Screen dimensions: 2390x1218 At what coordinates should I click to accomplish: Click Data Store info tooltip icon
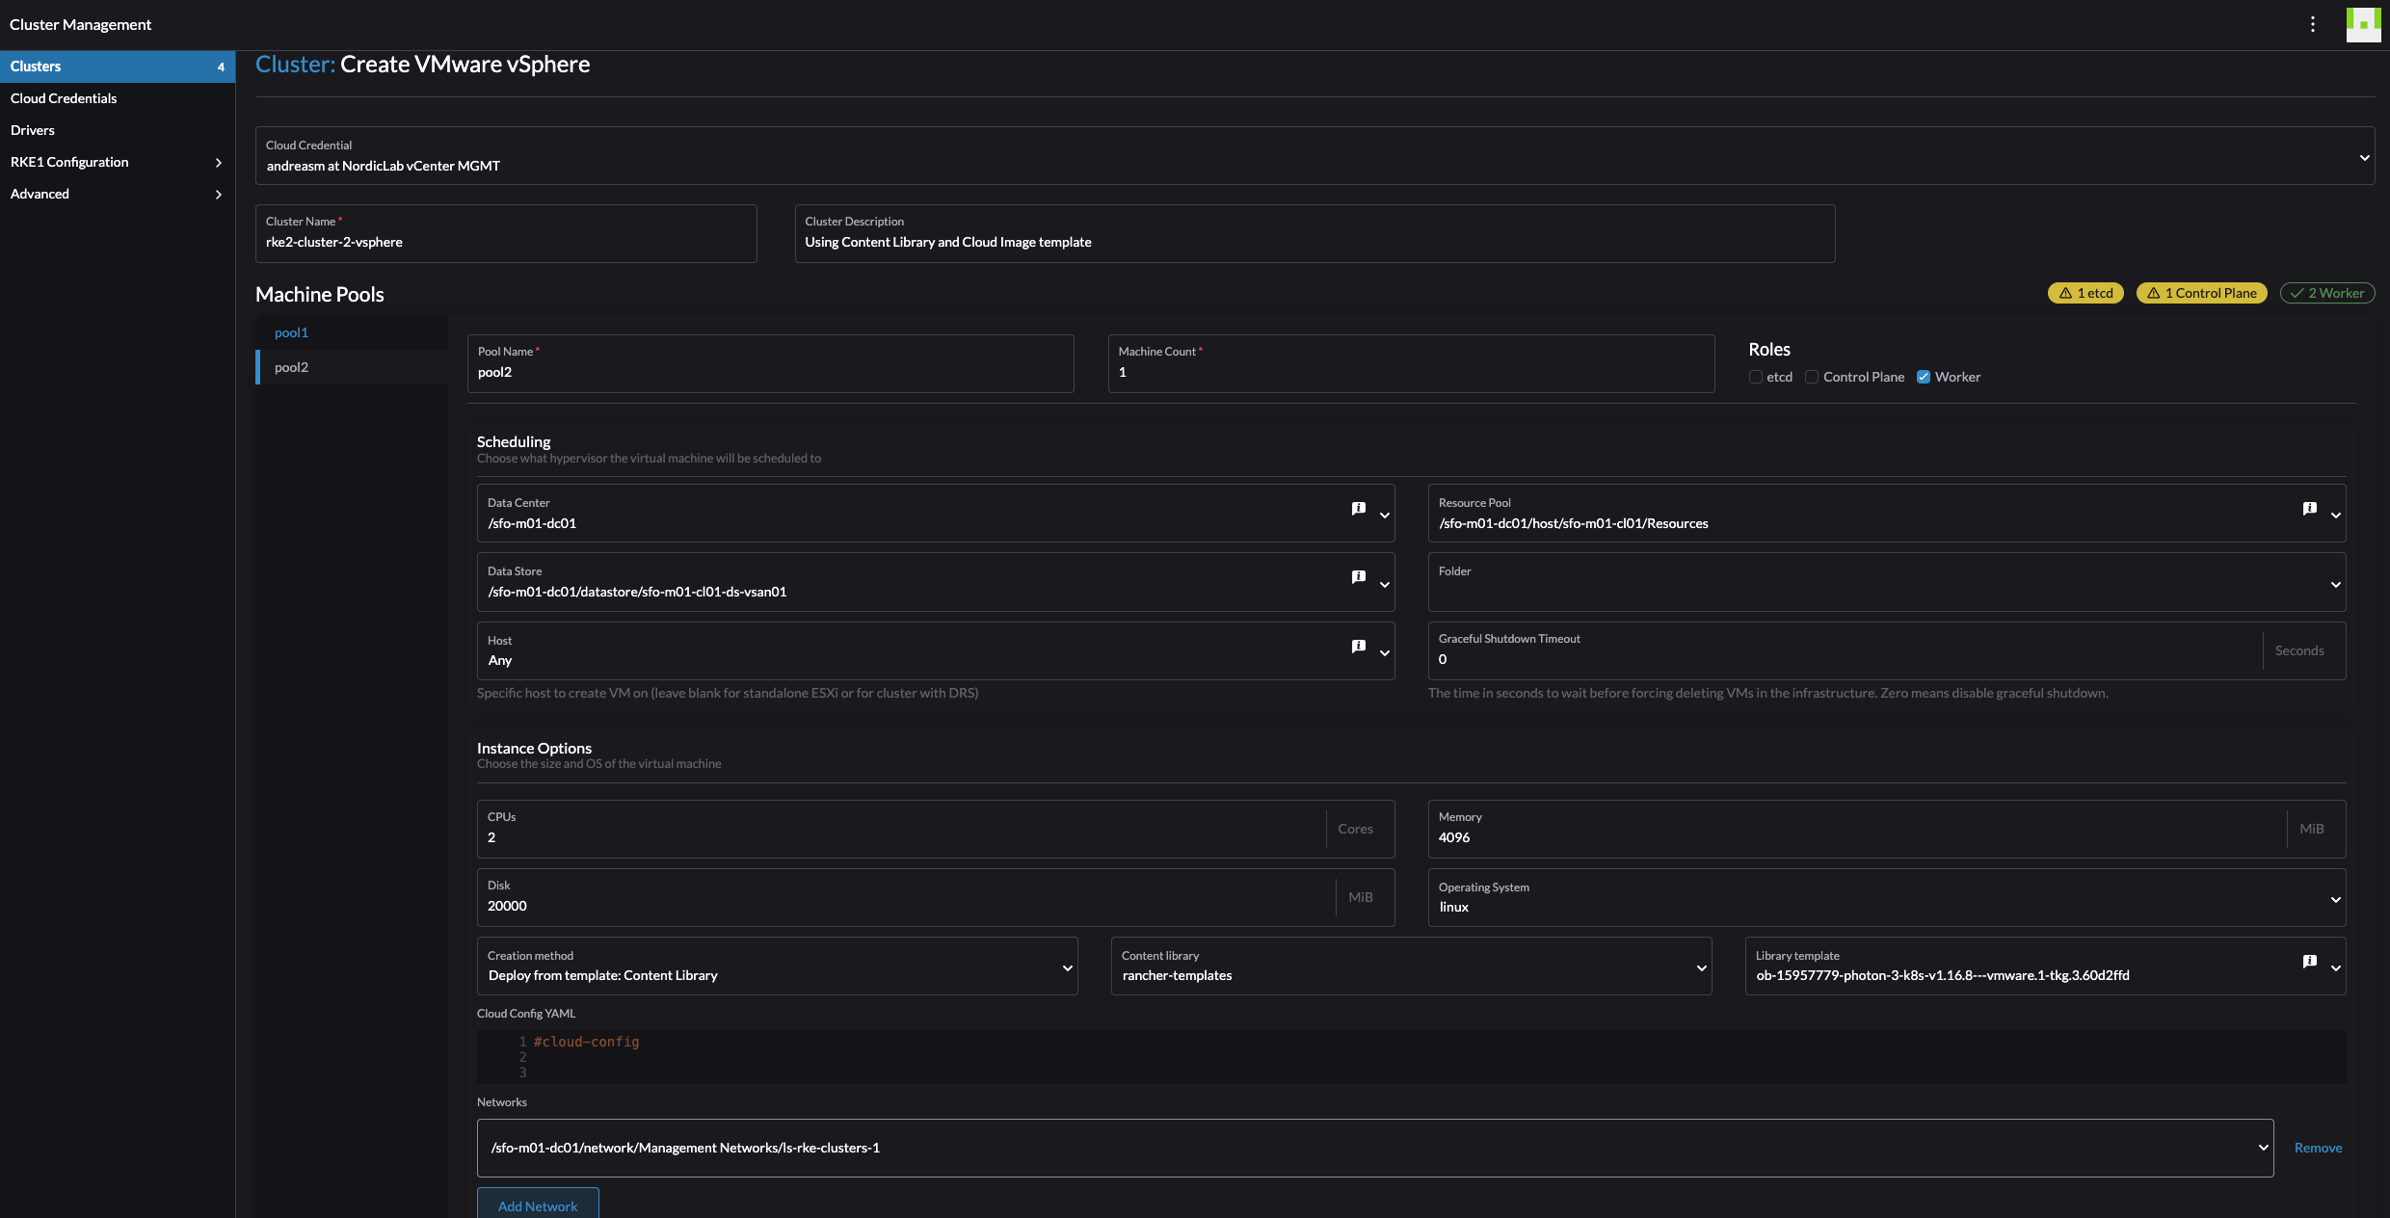tap(1359, 577)
